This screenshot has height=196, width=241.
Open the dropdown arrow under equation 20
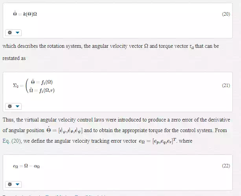coord(17,33)
